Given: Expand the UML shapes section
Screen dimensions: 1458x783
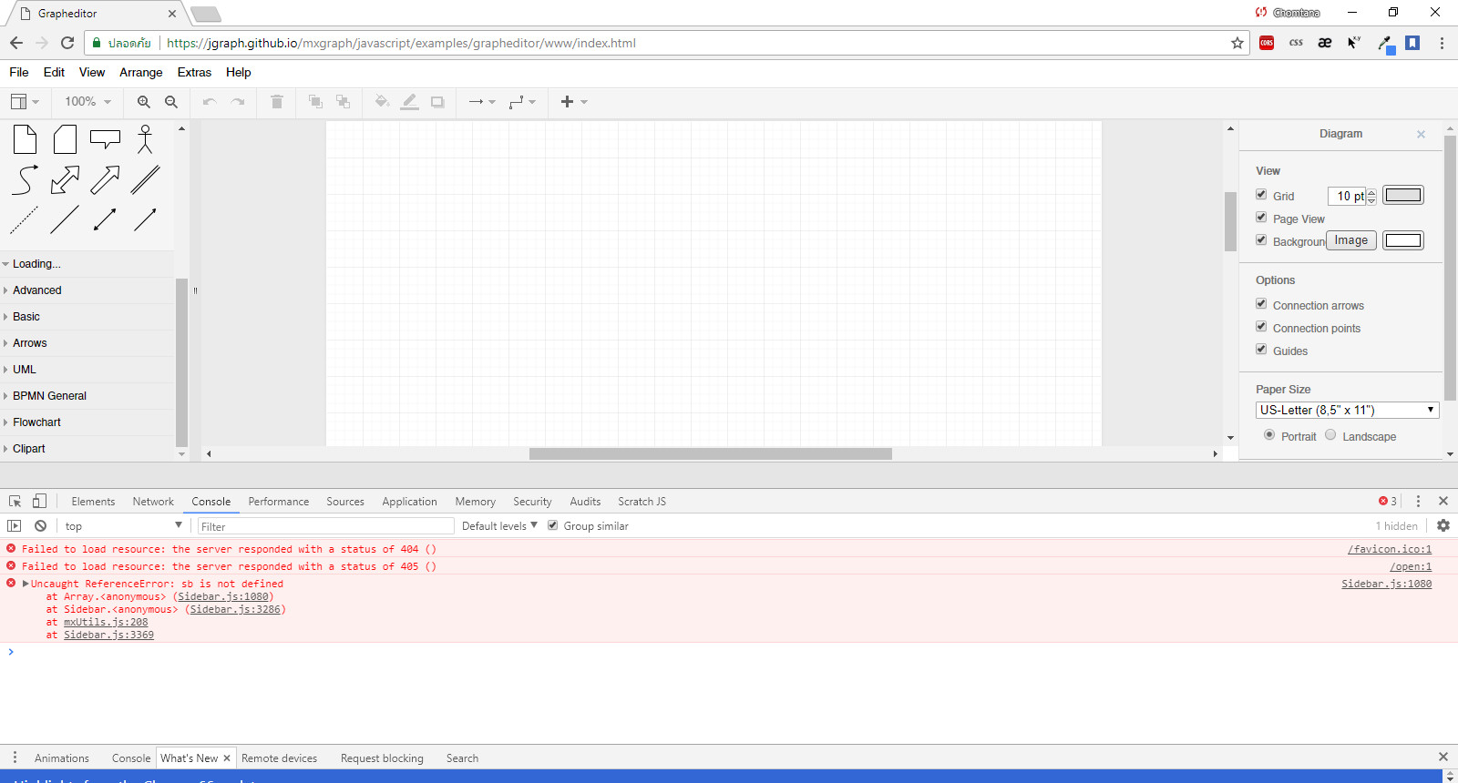Looking at the screenshot, I should click(x=87, y=370).
